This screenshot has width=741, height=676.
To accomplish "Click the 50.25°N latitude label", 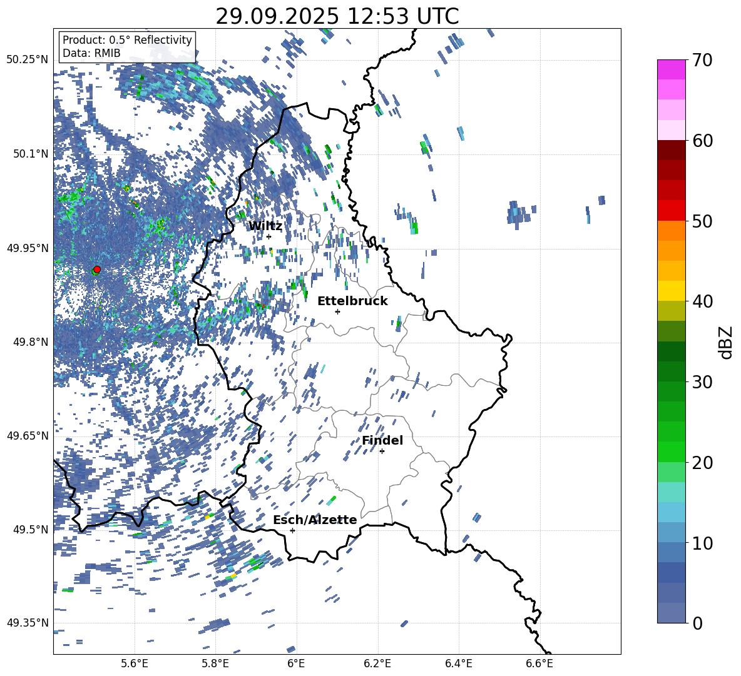I will point(28,60).
